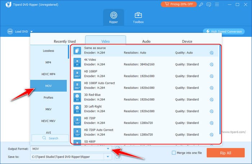Image resolution: width=252 pixels, height=164 pixels.
Task: Choose 3D Left-Right preset icon
Action: pos(77,109)
